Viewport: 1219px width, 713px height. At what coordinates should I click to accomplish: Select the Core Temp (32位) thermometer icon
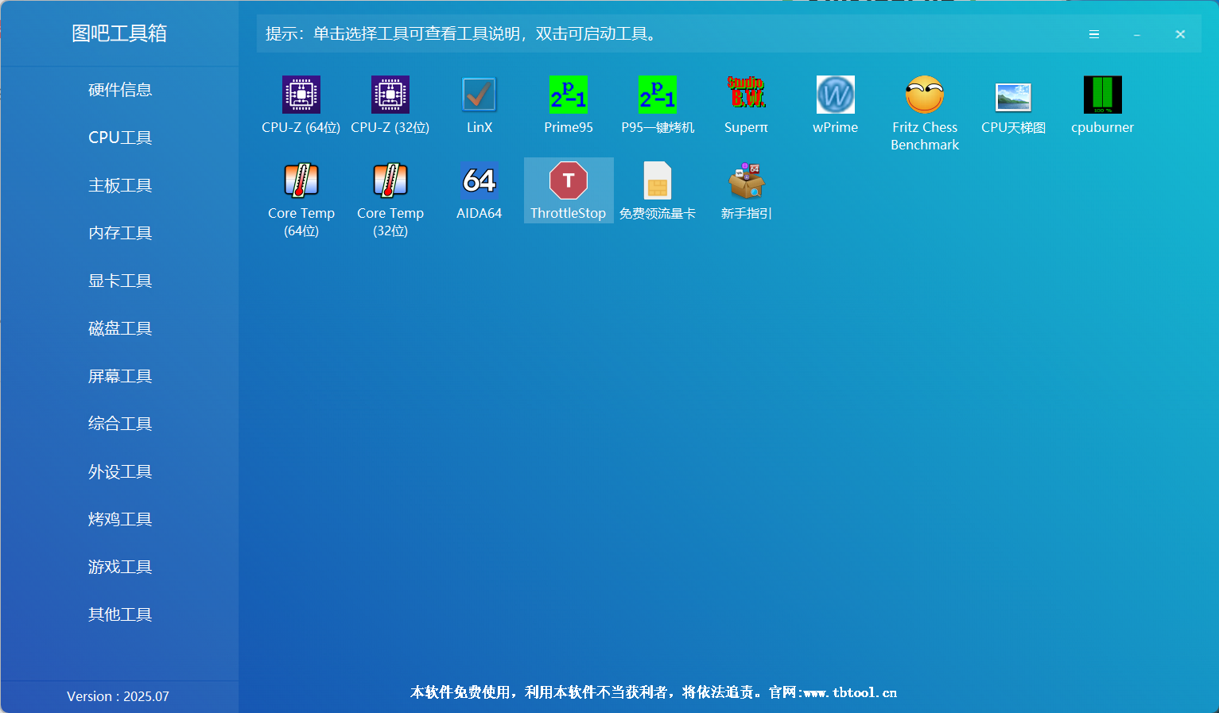coord(390,180)
